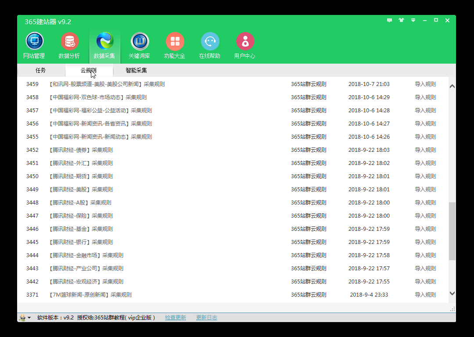Import rule for row 3443
The width and height of the screenshot is (474, 337).
pos(425,269)
